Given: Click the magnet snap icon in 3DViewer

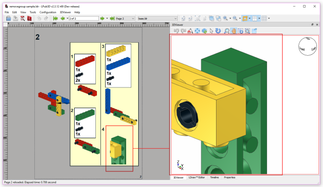Looking at the screenshot, I should (x=190, y=31).
